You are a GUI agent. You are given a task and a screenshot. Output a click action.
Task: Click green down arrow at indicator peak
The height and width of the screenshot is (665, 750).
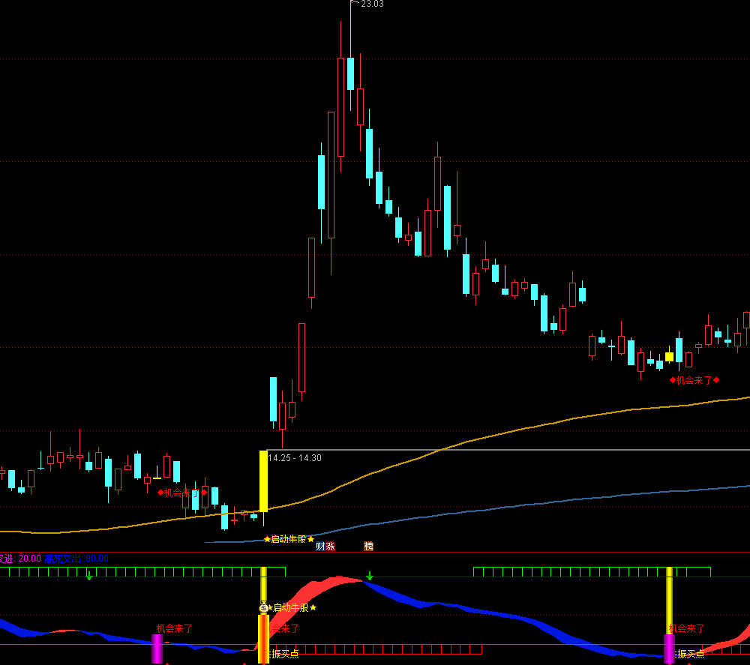370,576
